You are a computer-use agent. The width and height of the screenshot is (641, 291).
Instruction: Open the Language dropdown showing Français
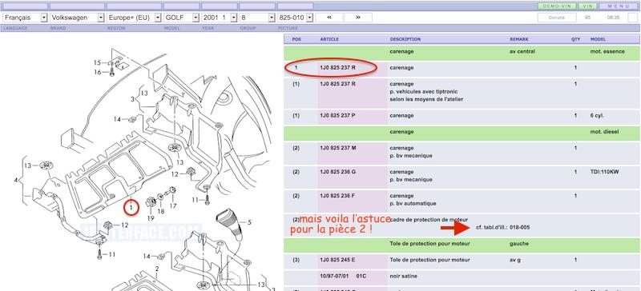(26, 18)
